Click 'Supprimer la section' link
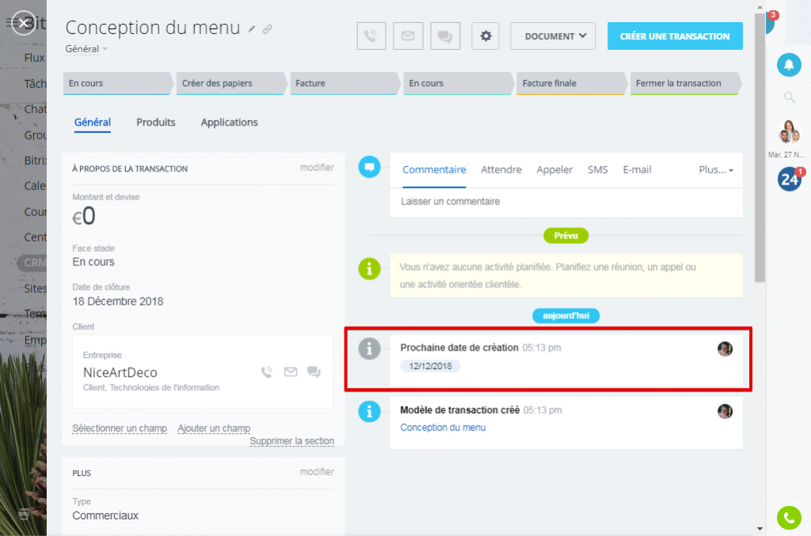The image size is (811, 536). pos(291,441)
